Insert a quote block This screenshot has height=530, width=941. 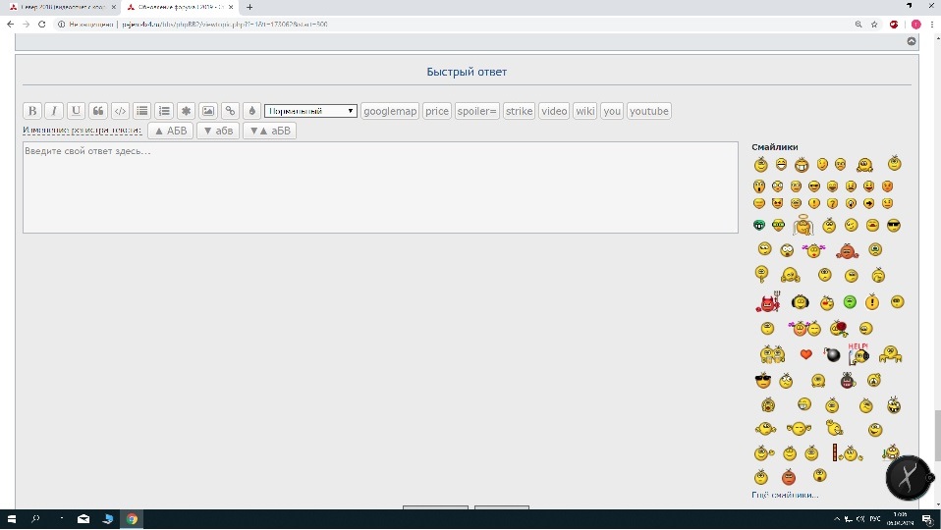click(x=98, y=111)
